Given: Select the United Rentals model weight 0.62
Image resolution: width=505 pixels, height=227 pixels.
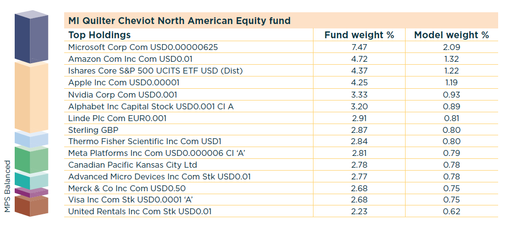Looking at the screenshot, I should pyautogui.click(x=452, y=211).
